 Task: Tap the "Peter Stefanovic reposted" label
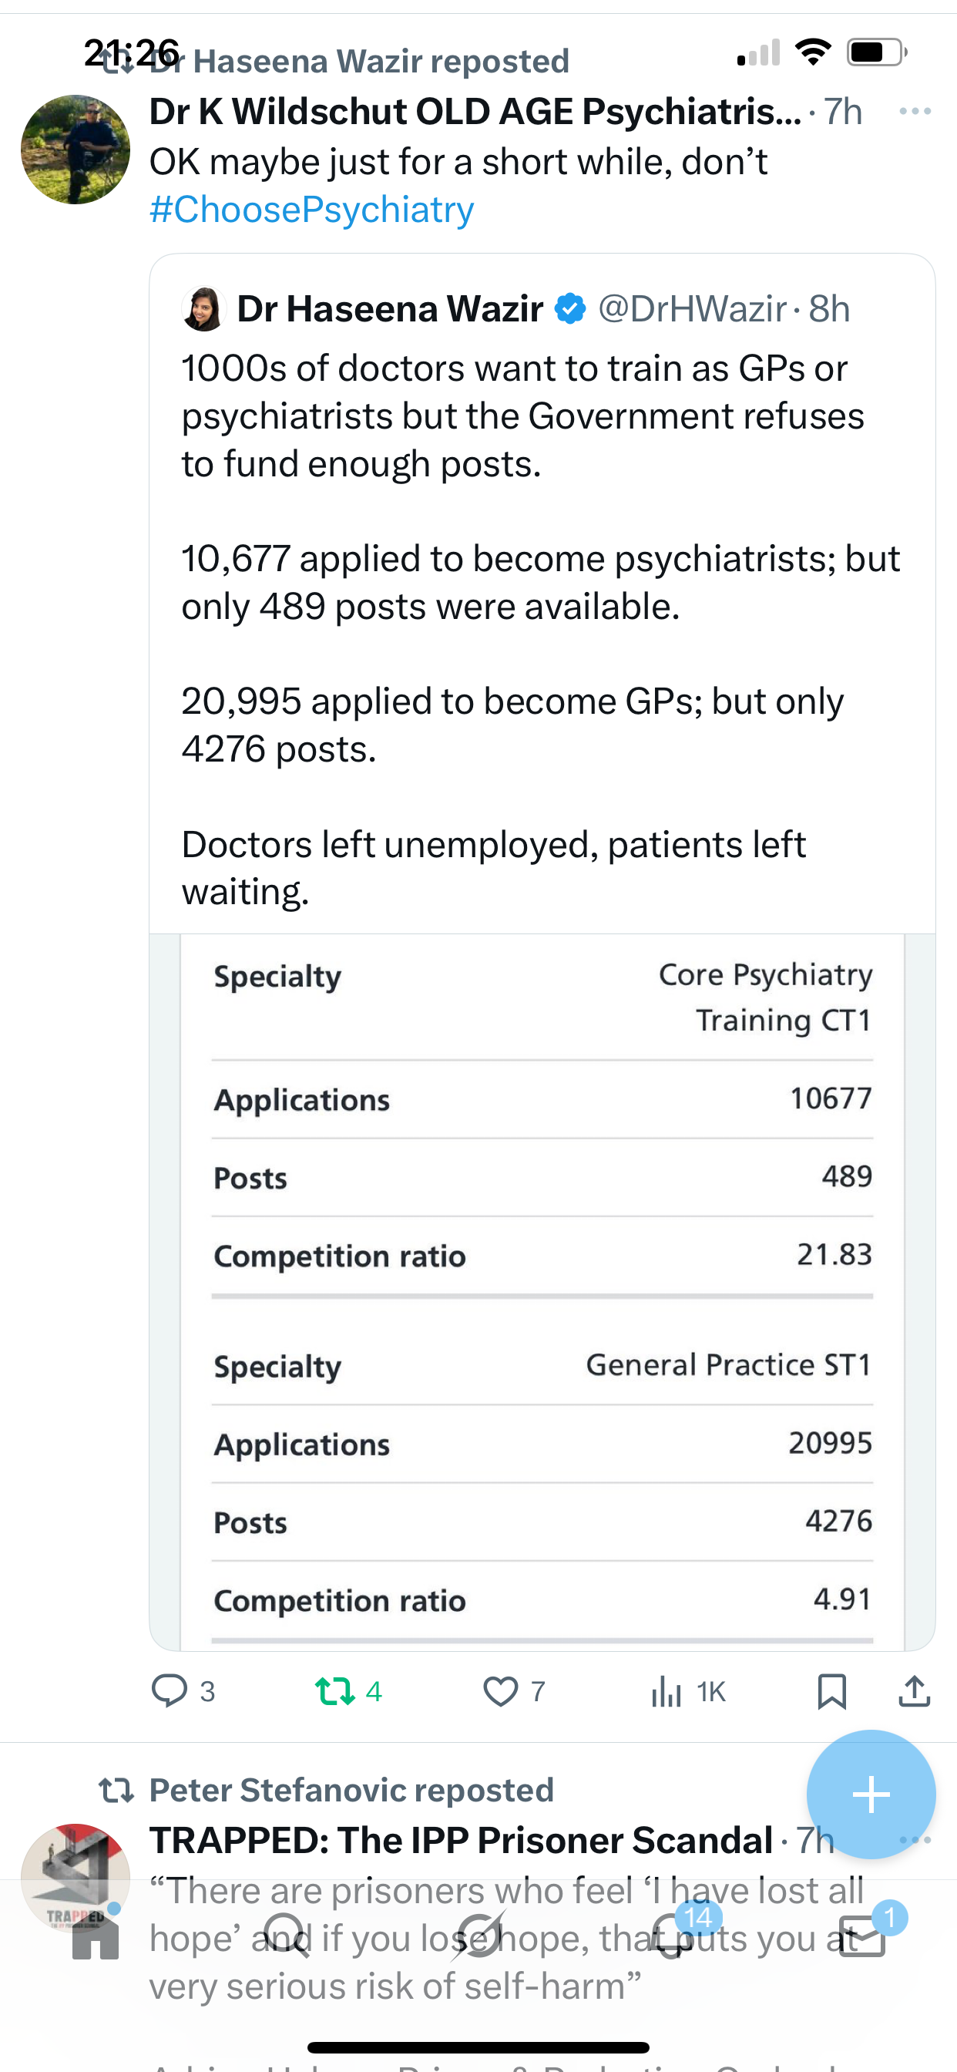(351, 1791)
